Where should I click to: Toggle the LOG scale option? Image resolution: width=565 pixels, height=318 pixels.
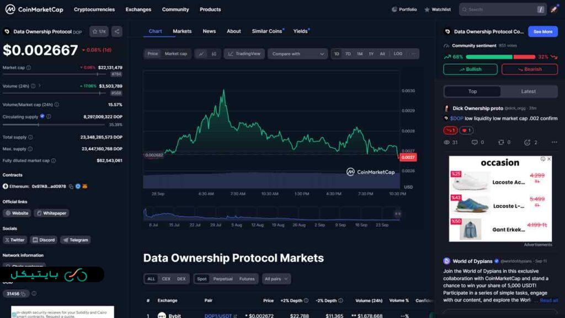pyautogui.click(x=398, y=54)
